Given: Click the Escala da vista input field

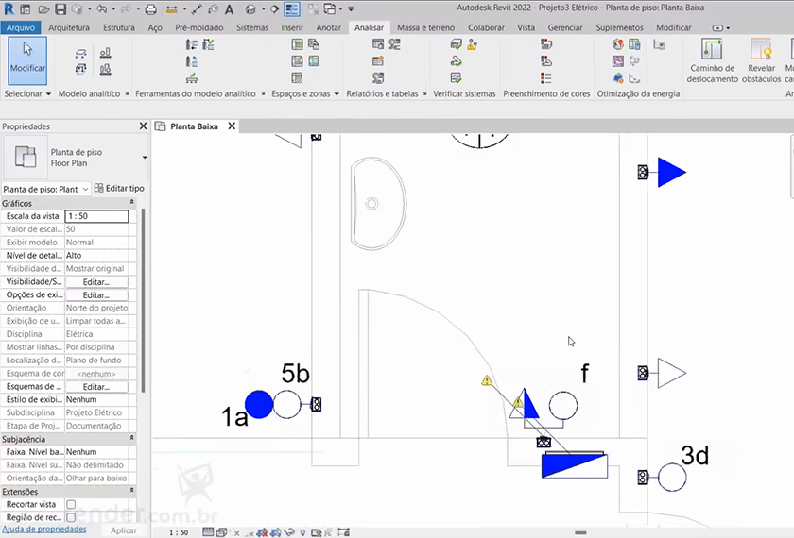Looking at the screenshot, I should click(x=95, y=216).
